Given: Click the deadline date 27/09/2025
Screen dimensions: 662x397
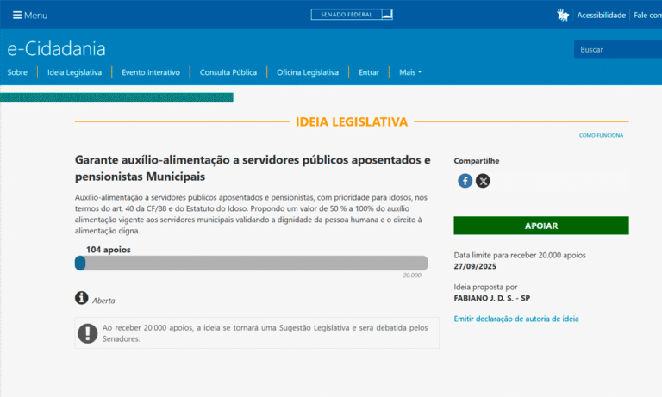Looking at the screenshot, I should click(475, 267).
